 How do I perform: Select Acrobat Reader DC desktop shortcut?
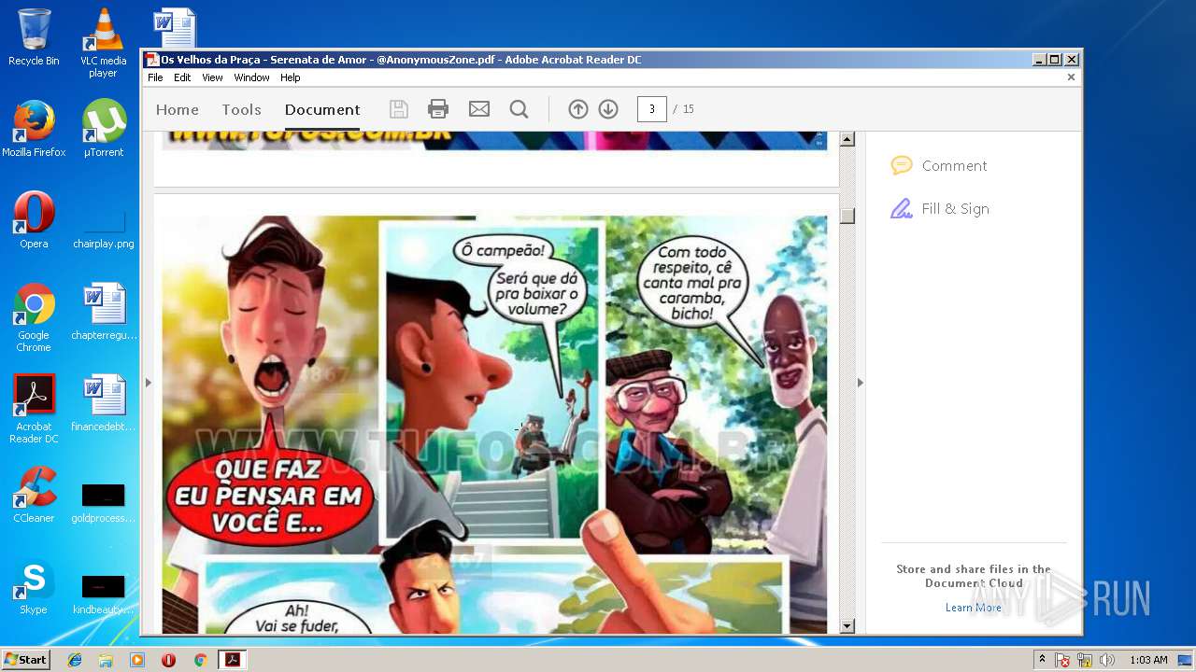(x=34, y=409)
